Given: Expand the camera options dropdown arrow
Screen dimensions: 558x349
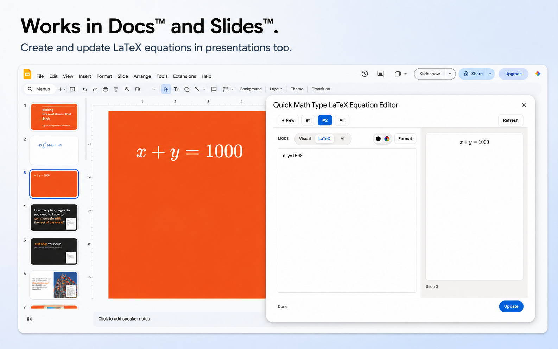Looking at the screenshot, I should 405,74.
